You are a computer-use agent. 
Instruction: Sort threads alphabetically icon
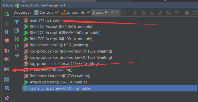pos(17,39)
